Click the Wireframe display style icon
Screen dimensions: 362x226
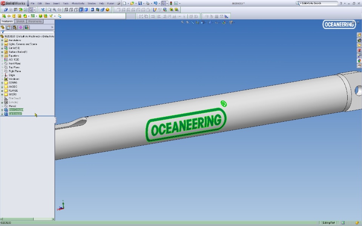coord(66,10)
